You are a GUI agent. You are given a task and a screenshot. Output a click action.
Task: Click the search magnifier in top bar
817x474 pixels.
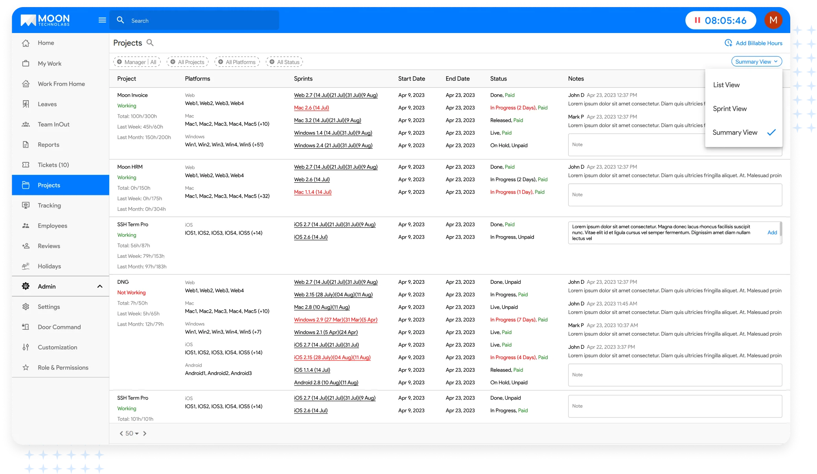tap(121, 20)
